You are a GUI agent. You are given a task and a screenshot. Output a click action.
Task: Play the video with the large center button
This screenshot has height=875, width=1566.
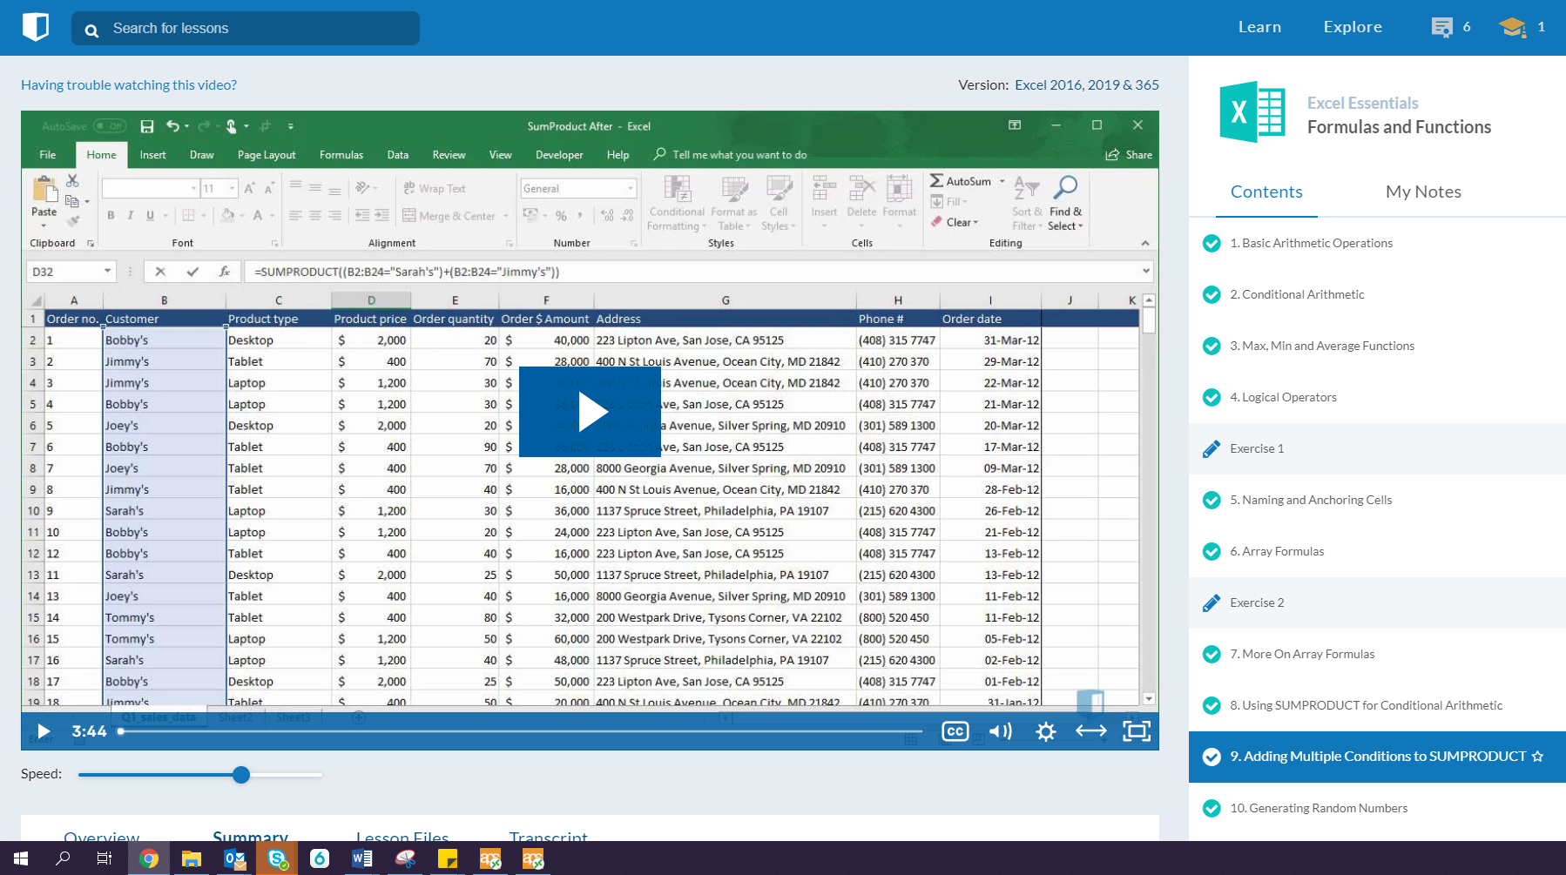click(x=590, y=412)
